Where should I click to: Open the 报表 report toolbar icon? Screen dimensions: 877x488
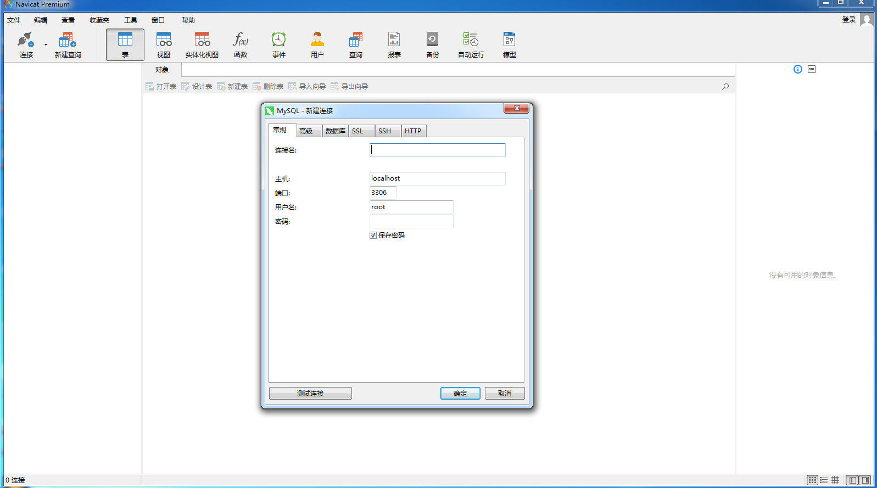pos(394,44)
